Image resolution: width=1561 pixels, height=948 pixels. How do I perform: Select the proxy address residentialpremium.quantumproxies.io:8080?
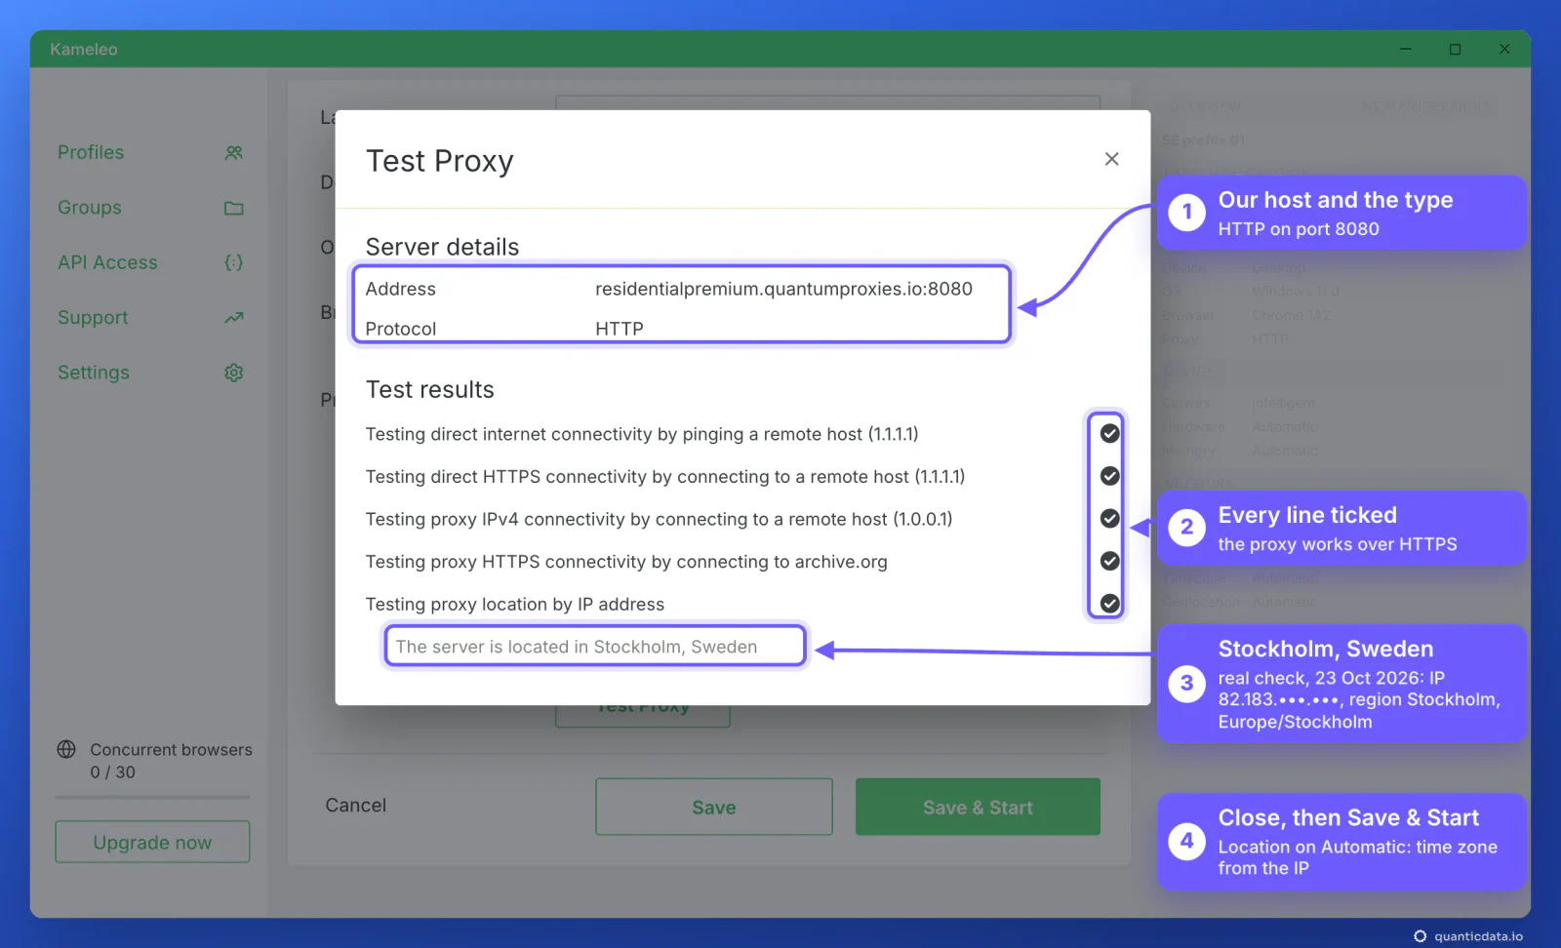(783, 289)
